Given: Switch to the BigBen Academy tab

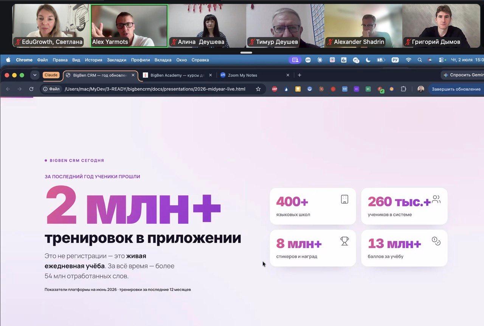Looking at the screenshot, I should (x=177, y=75).
